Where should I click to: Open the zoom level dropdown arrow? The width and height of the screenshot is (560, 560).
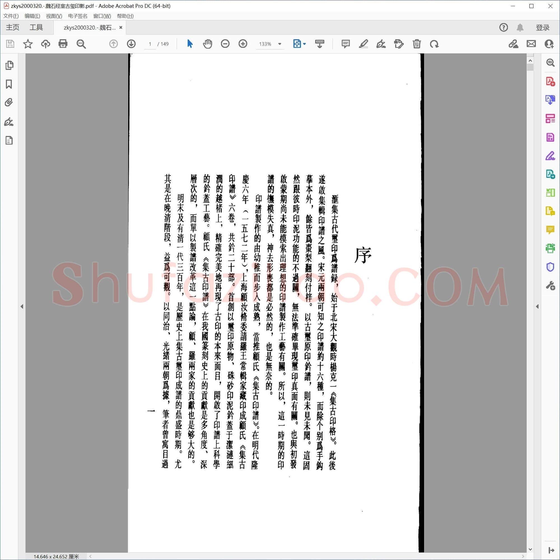click(280, 44)
